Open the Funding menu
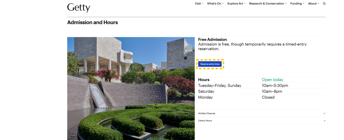Screen dimensions: 344x140 297,4
